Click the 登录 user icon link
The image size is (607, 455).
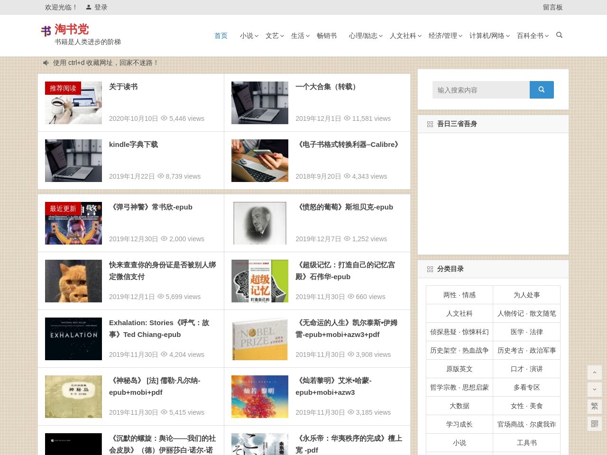97,7
